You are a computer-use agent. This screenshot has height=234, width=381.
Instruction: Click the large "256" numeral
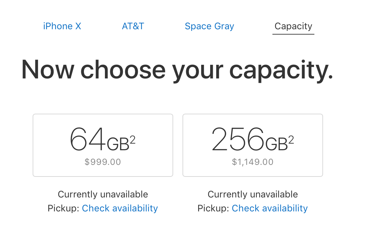point(238,140)
